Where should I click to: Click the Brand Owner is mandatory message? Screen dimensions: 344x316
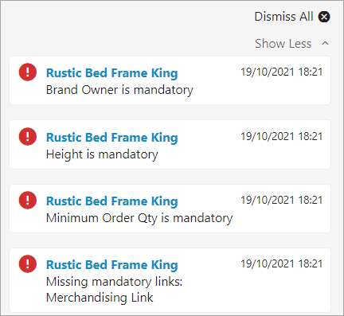click(119, 90)
